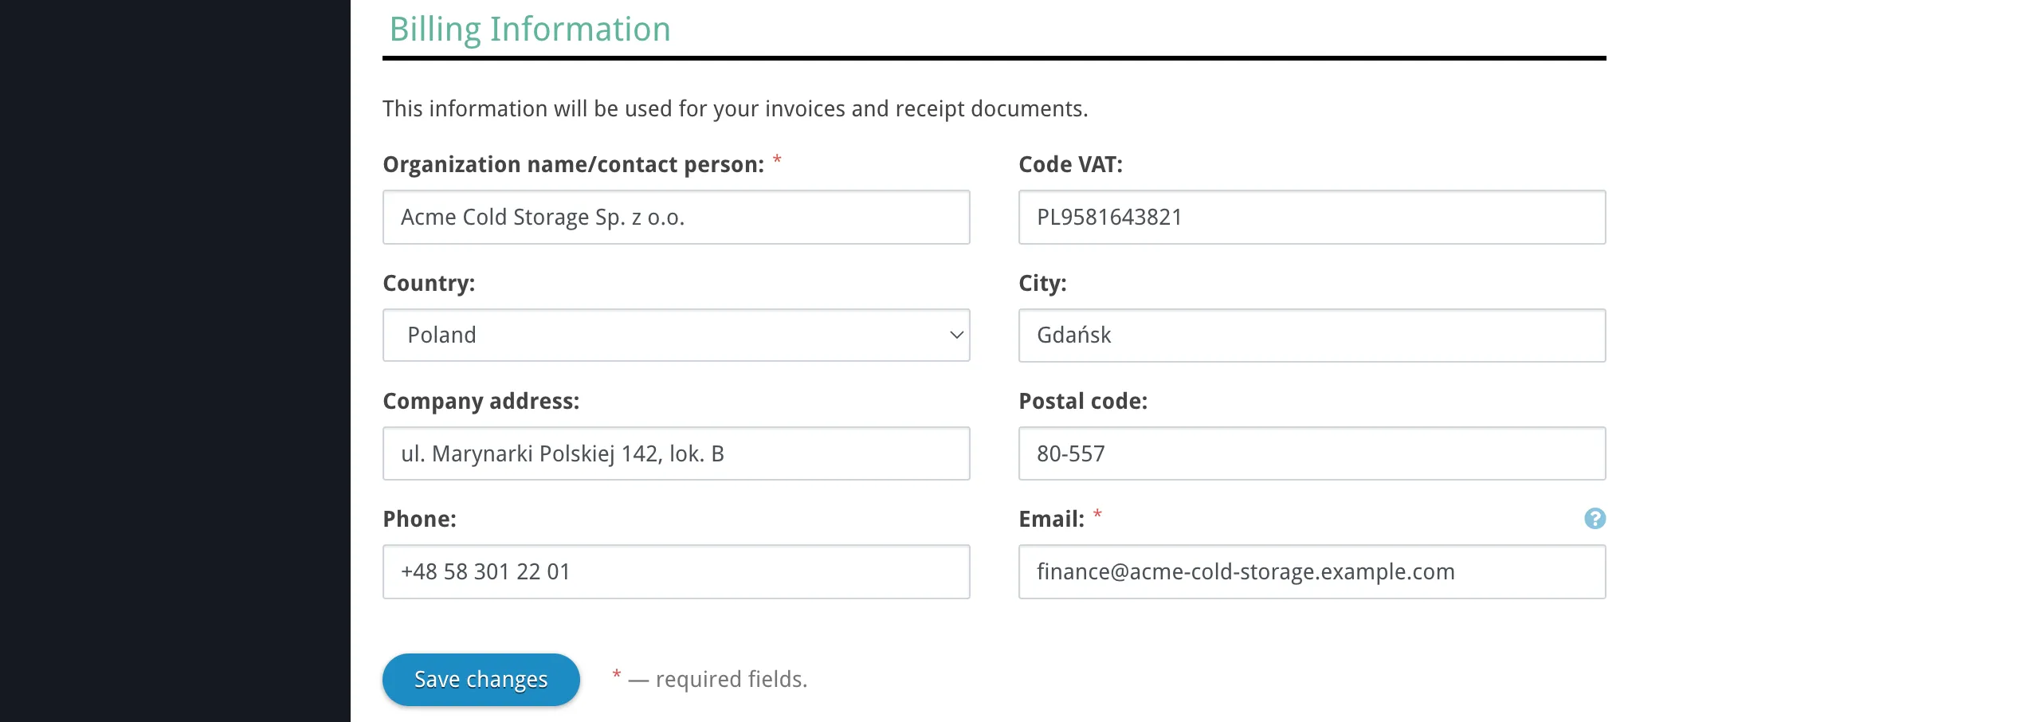The width and height of the screenshot is (2040, 722).
Task: Select the Code VAT input field
Action: click(1312, 217)
